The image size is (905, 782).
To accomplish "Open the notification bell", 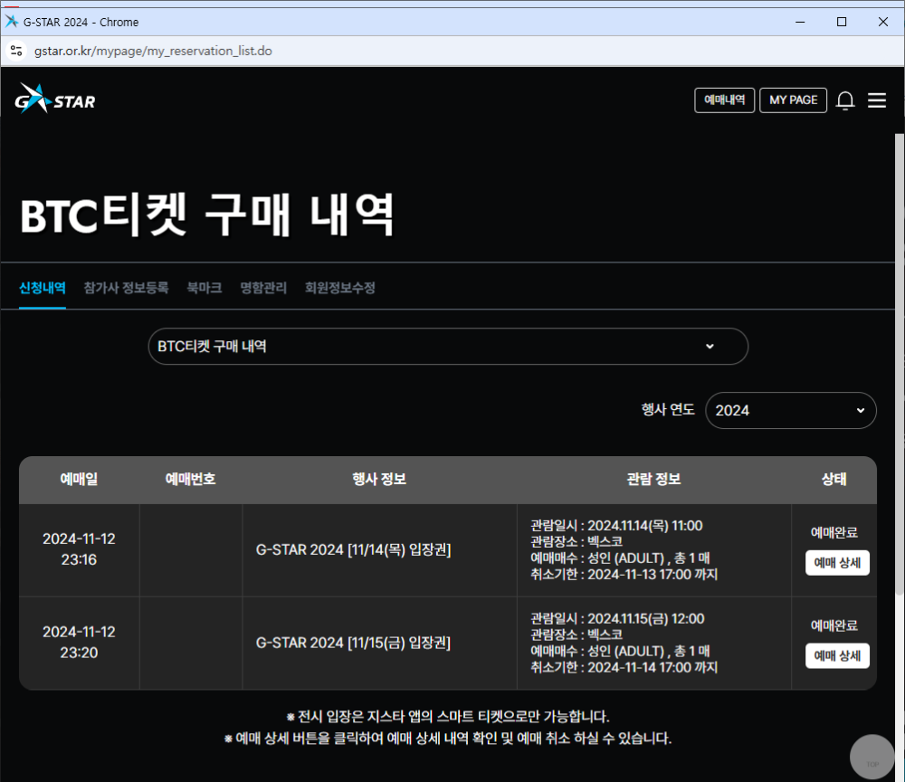I will pos(845,100).
